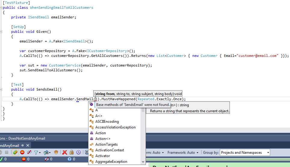Image resolution: width=290 pixels, height=167 pixels.
Task: Click the enum icon beside ActionTargets
Action: (x=91, y=144)
